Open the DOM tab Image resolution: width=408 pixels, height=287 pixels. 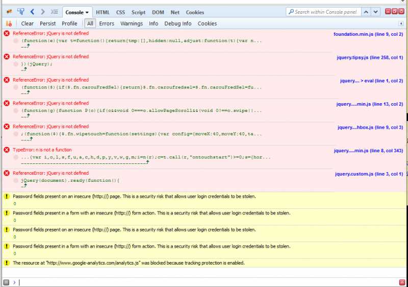pyautogui.click(x=158, y=12)
